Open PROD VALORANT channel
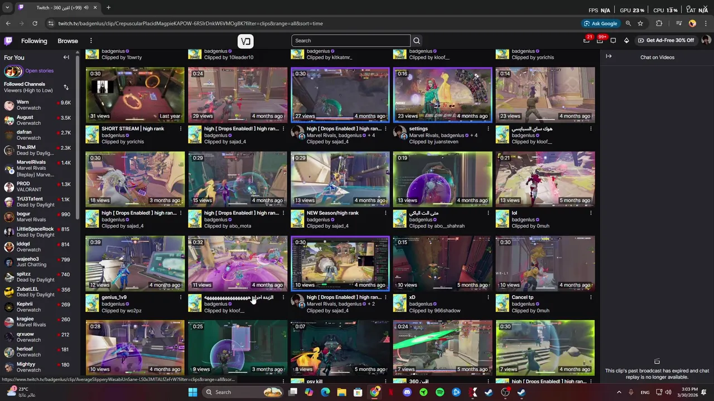This screenshot has height=401, width=714. pos(38,187)
